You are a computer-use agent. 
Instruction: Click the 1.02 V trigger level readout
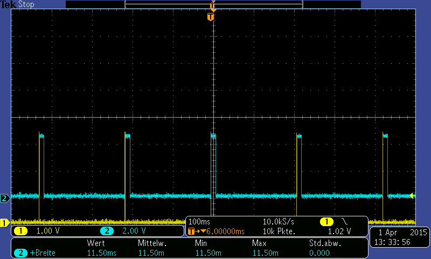coord(339,231)
